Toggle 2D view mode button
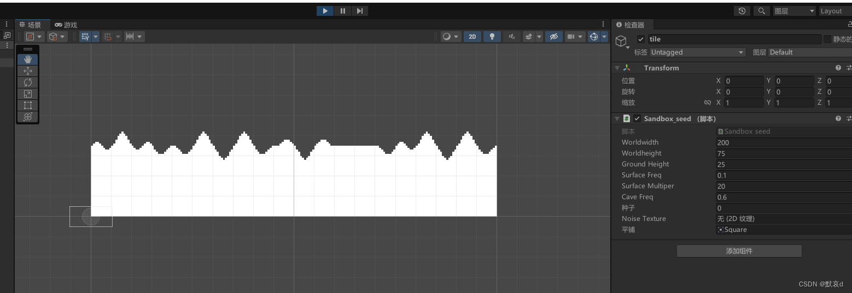 pyautogui.click(x=472, y=37)
